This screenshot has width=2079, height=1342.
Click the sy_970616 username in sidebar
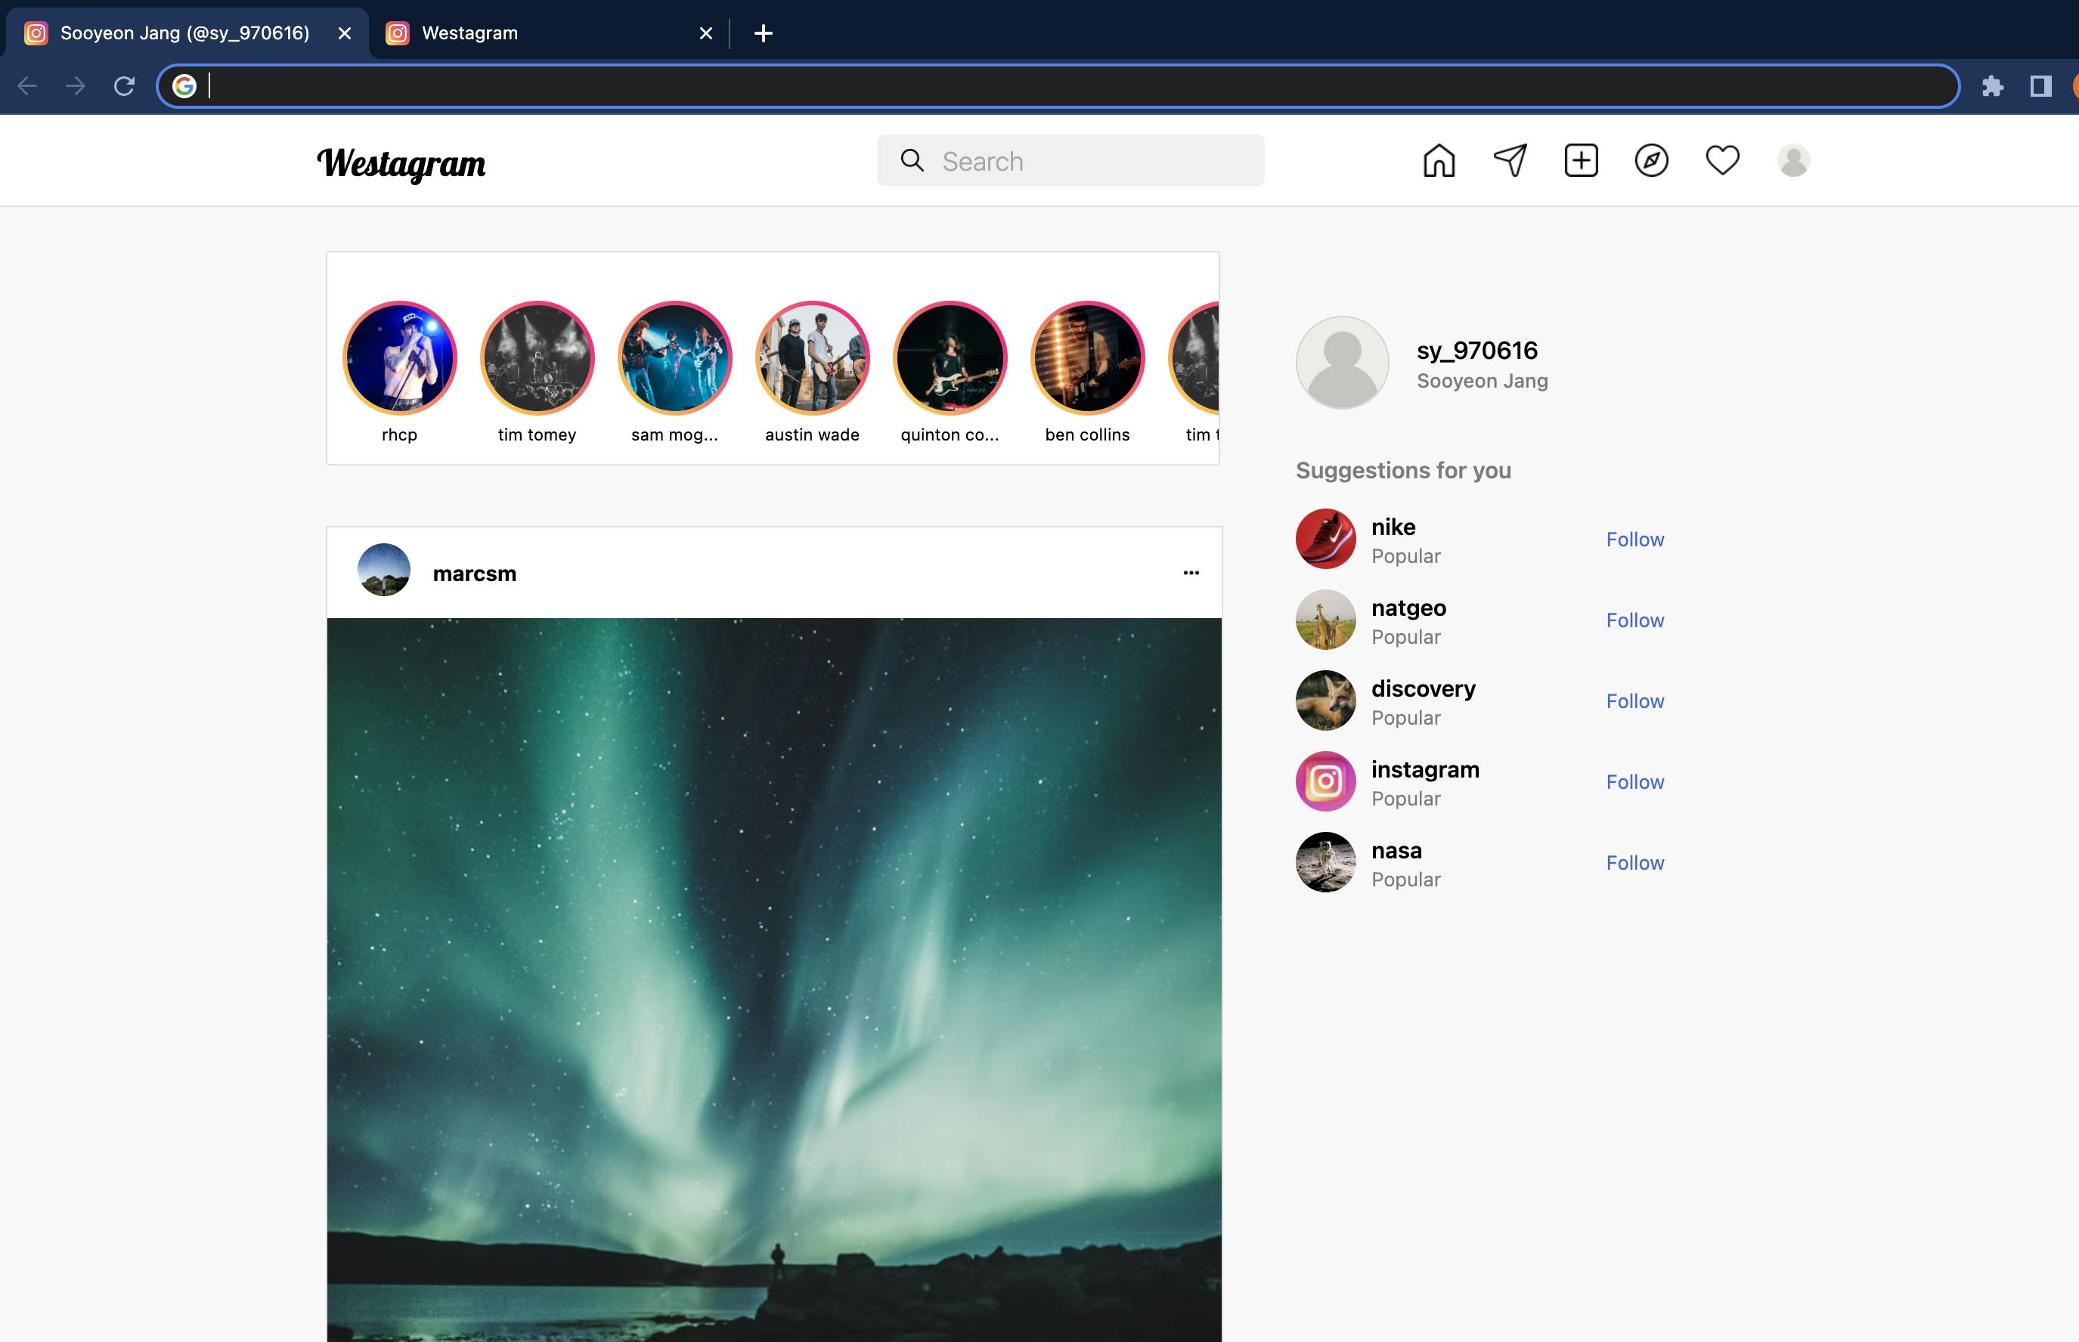(x=1476, y=351)
